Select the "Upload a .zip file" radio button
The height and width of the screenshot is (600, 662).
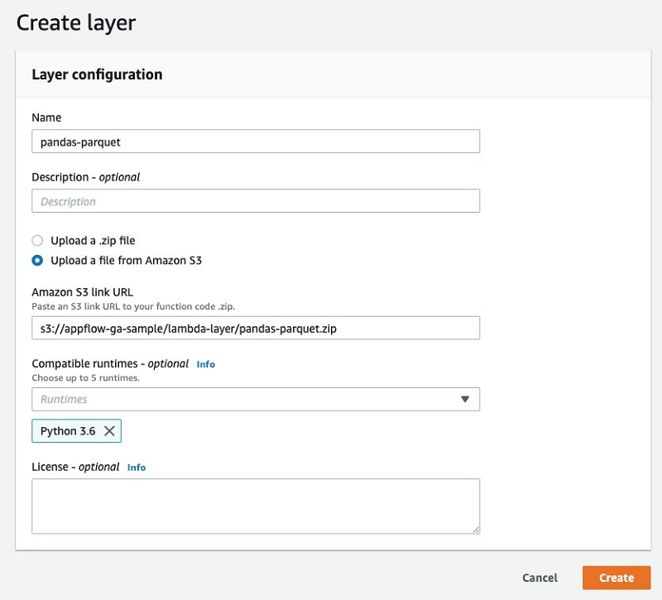point(37,241)
